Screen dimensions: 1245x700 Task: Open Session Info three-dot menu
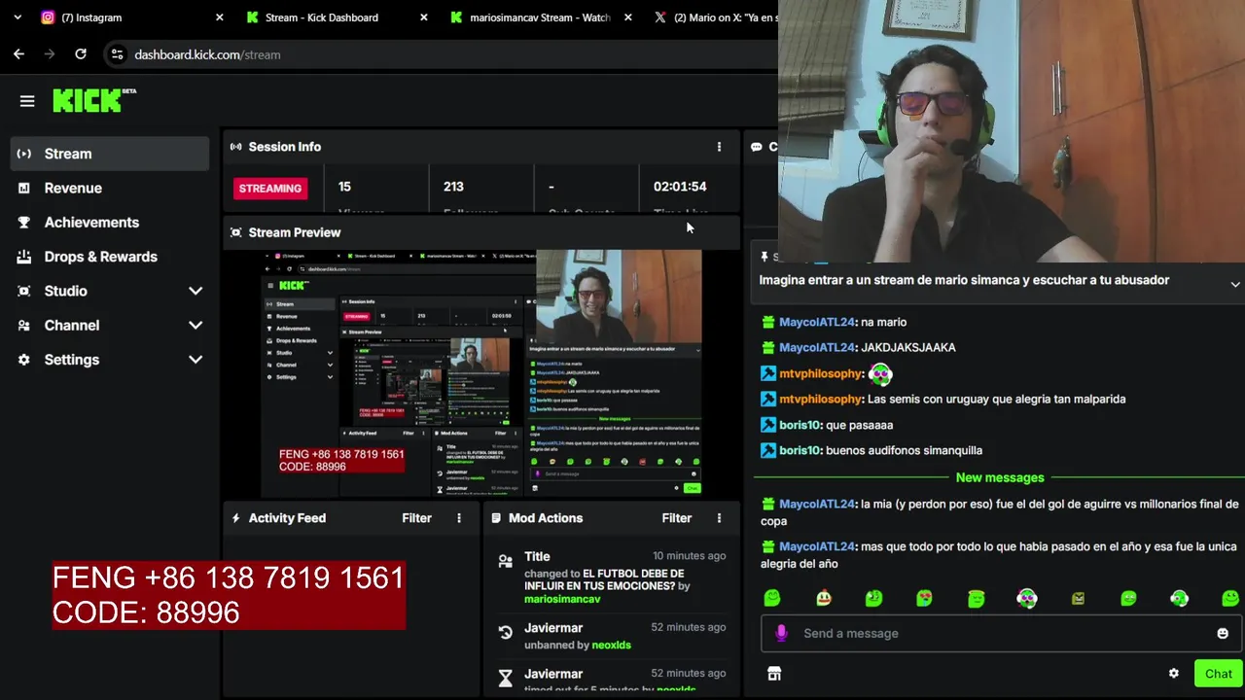point(719,147)
